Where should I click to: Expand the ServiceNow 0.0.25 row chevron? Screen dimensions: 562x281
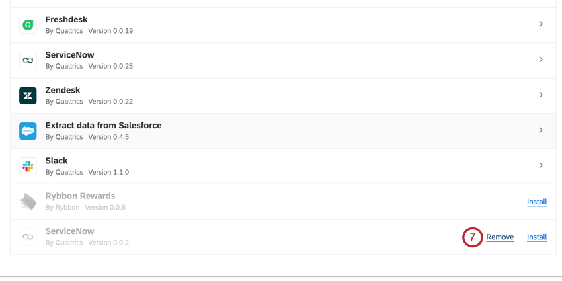[x=541, y=60]
